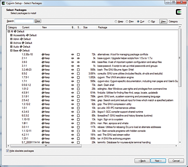Cycle the Keep action icon for libreadline7 package

tap(43, 116)
